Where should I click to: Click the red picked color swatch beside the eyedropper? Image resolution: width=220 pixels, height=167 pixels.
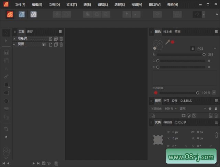point(173,42)
